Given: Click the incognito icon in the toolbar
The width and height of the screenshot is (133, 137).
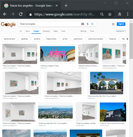Looking at the screenshot, I should pyautogui.click(x=120, y=14).
